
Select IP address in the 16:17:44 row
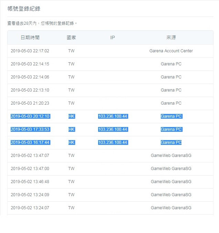pos(113,142)
